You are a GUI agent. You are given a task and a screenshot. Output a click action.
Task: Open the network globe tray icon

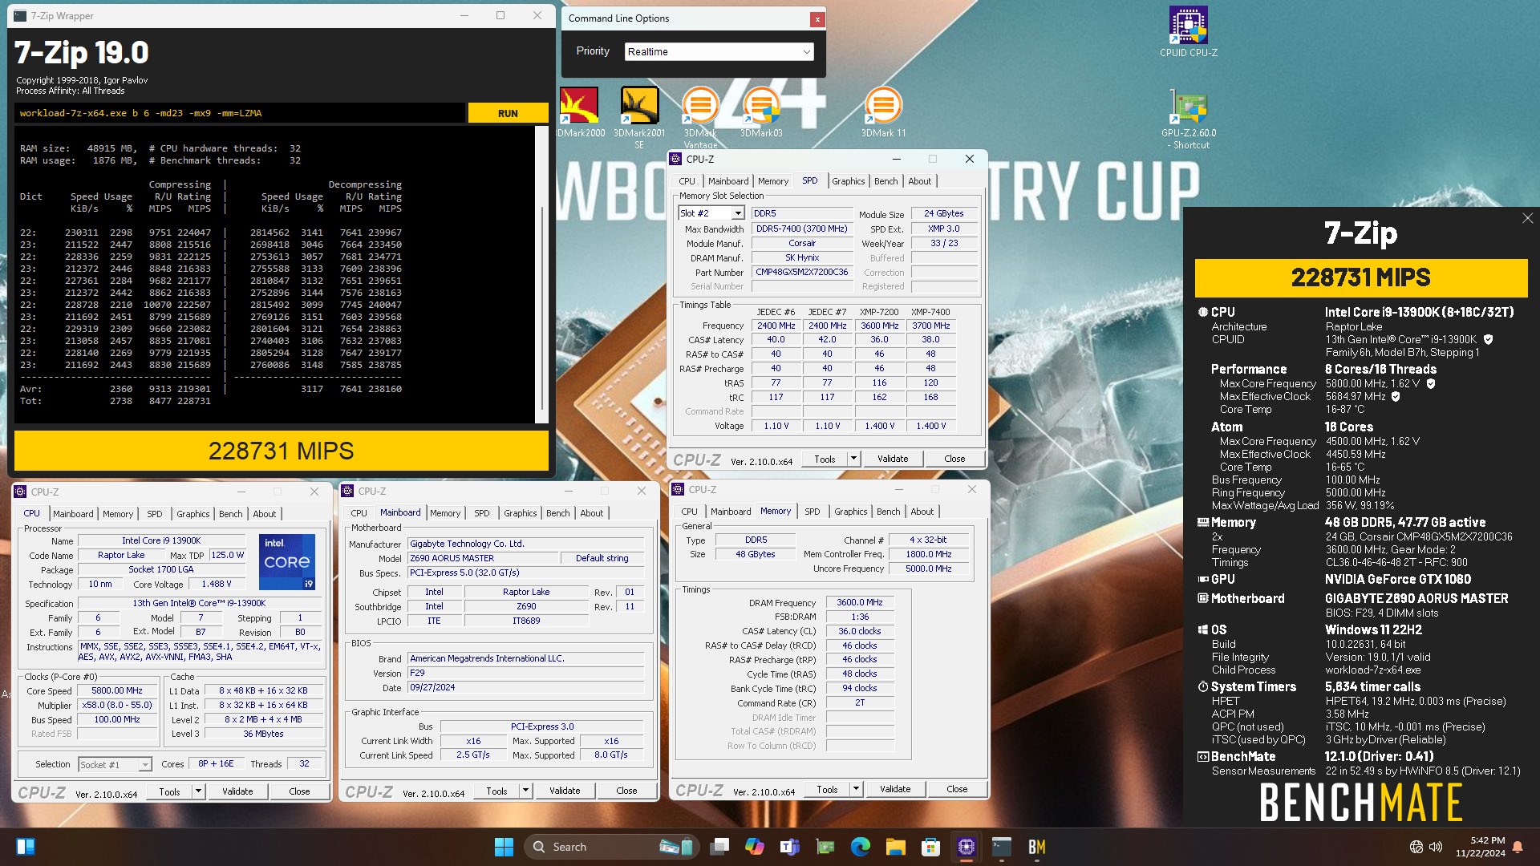pyautogui.click(x=1416, y=847)
